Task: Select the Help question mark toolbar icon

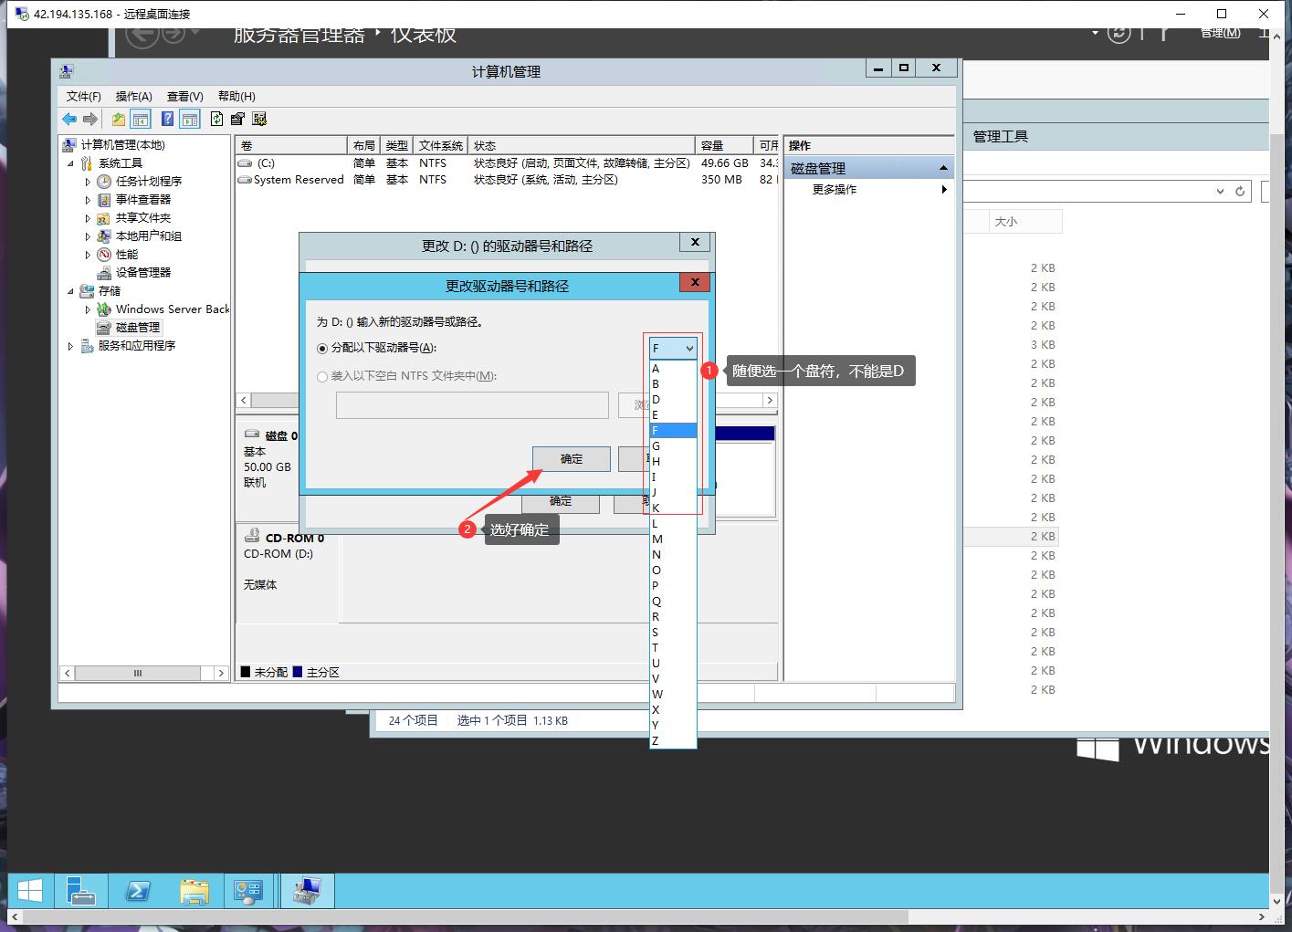Action: 167,119
